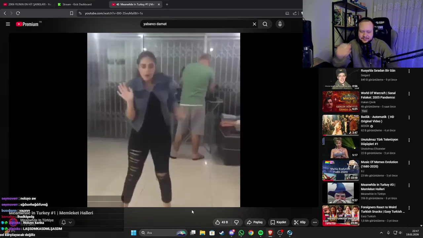Open Microsoft Store from the taskbar

tap(212, 233)
